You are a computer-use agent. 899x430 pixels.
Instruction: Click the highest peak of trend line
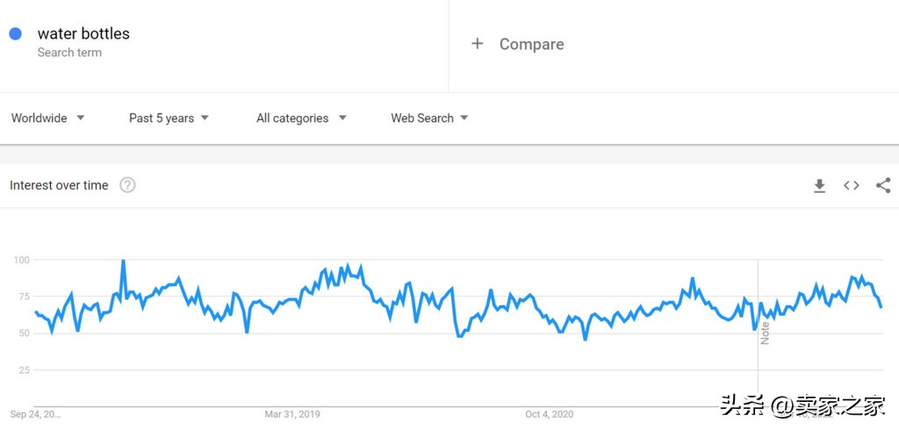click(x=123, y=261)
